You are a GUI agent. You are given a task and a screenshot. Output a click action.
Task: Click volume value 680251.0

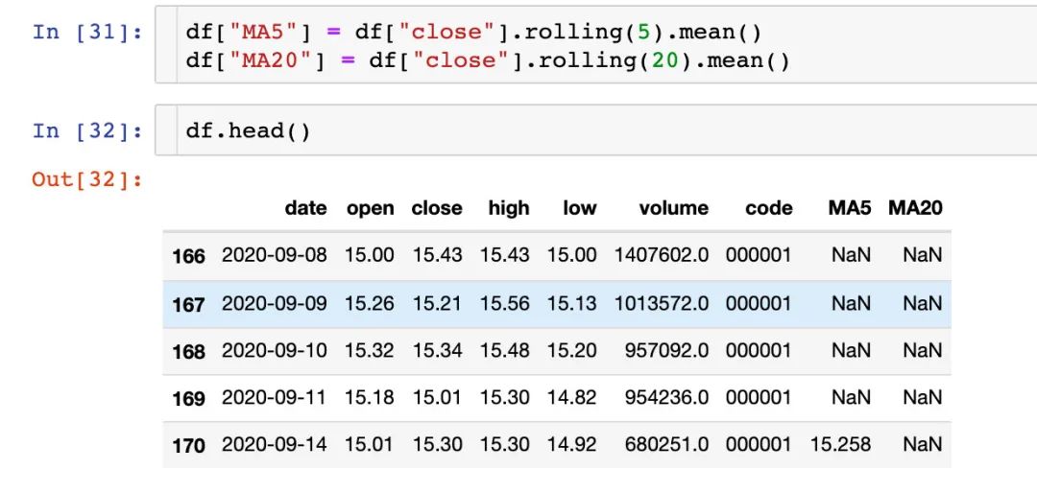click(666, 445)
